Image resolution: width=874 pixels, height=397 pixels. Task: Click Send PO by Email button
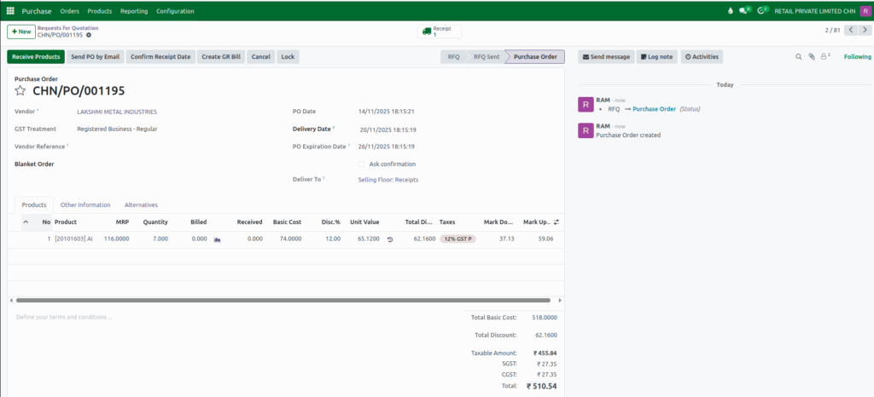tap(96, 57)
